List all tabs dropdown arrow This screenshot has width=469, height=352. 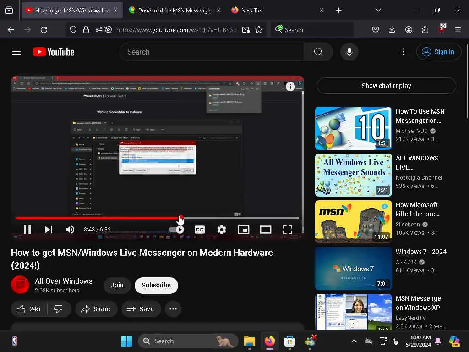(378, 10)
